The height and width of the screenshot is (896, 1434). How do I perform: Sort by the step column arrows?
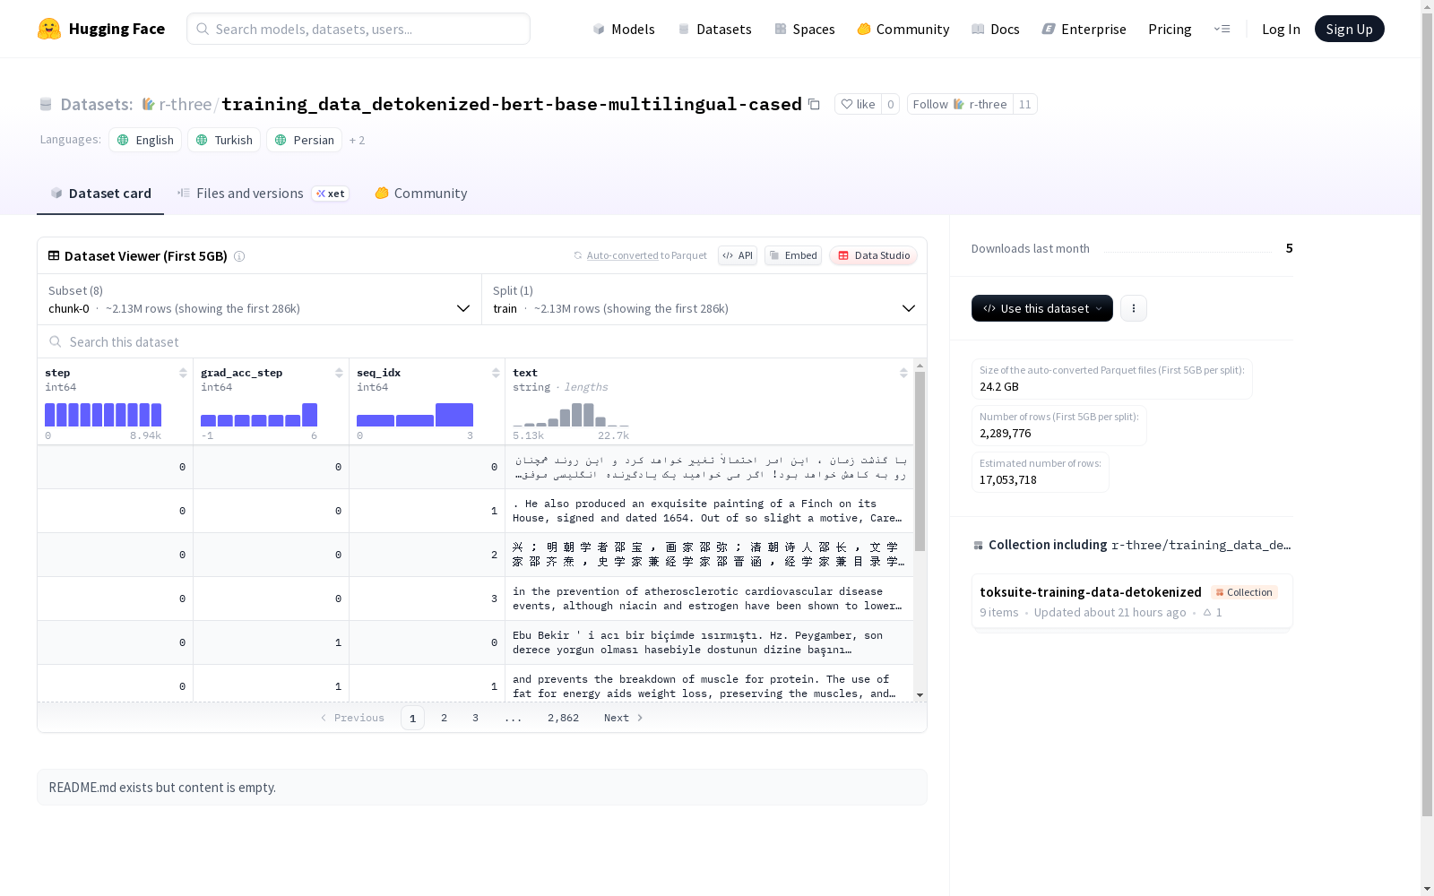[x=183, y=373]
